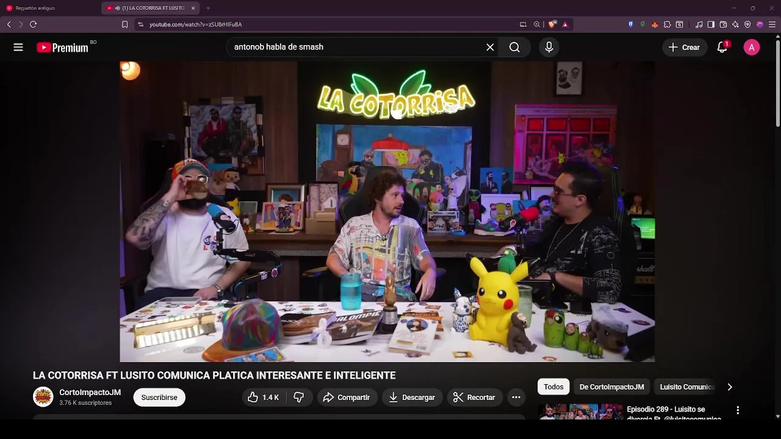Open the extensions puzzle-piece menu
The height and width of the screenshot is (439, 781).
tap(667, 24)
